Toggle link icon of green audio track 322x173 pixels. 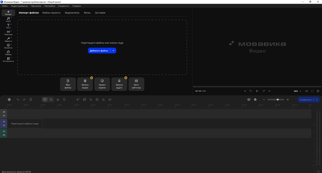coord(4,135)
